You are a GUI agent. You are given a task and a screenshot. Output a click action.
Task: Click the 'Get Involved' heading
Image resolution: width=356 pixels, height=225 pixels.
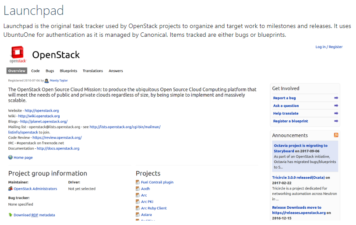(x=286, y=88)
